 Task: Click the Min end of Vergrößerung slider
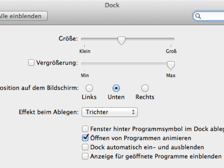[85, 64]
